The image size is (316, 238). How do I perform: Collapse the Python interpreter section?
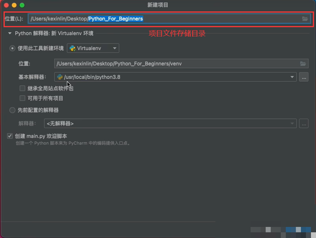(x=10, y=33)
